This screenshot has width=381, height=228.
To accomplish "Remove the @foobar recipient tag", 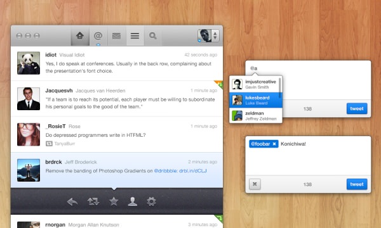I will click(x=274, y=144).
